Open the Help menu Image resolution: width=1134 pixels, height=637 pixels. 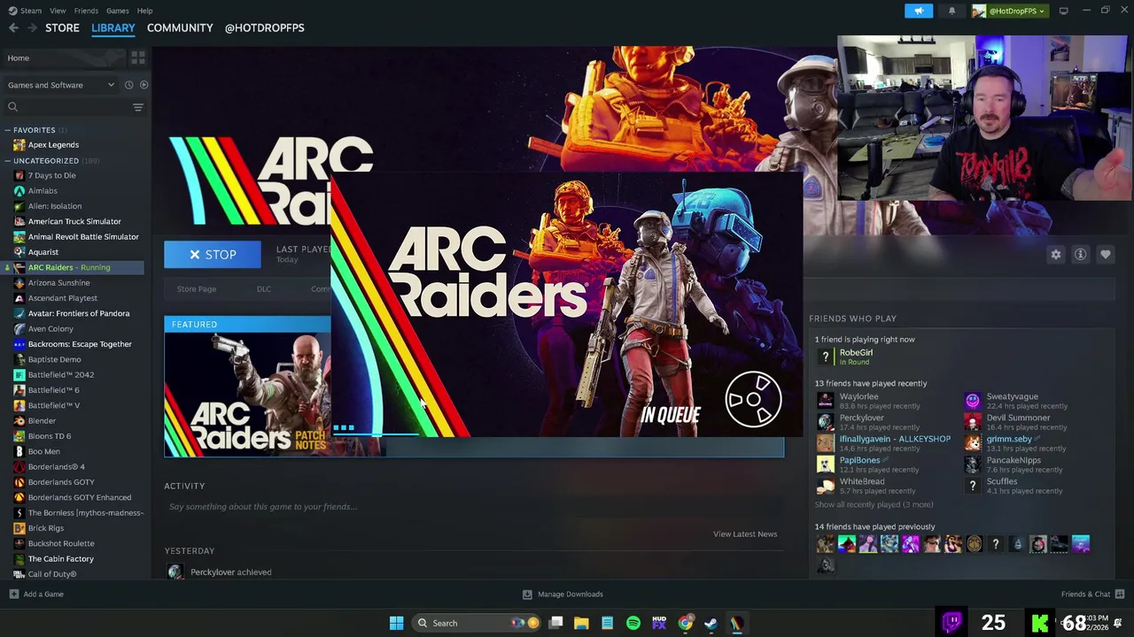(x=144, y=11)
